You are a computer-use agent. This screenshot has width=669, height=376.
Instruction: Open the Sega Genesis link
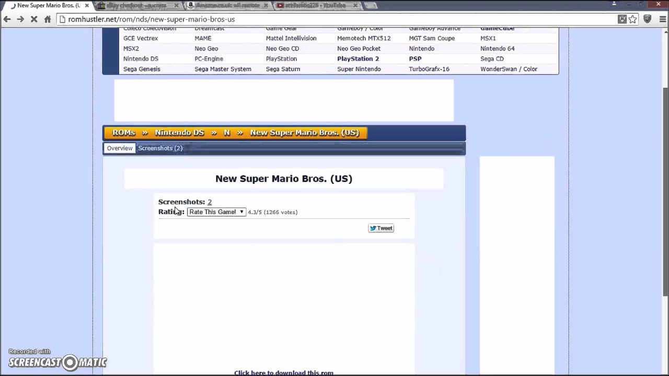pyautogui.click(x=142, y=69)
